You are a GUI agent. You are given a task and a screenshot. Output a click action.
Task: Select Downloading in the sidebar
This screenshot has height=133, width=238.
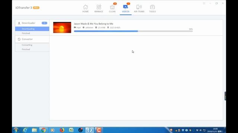32,29
